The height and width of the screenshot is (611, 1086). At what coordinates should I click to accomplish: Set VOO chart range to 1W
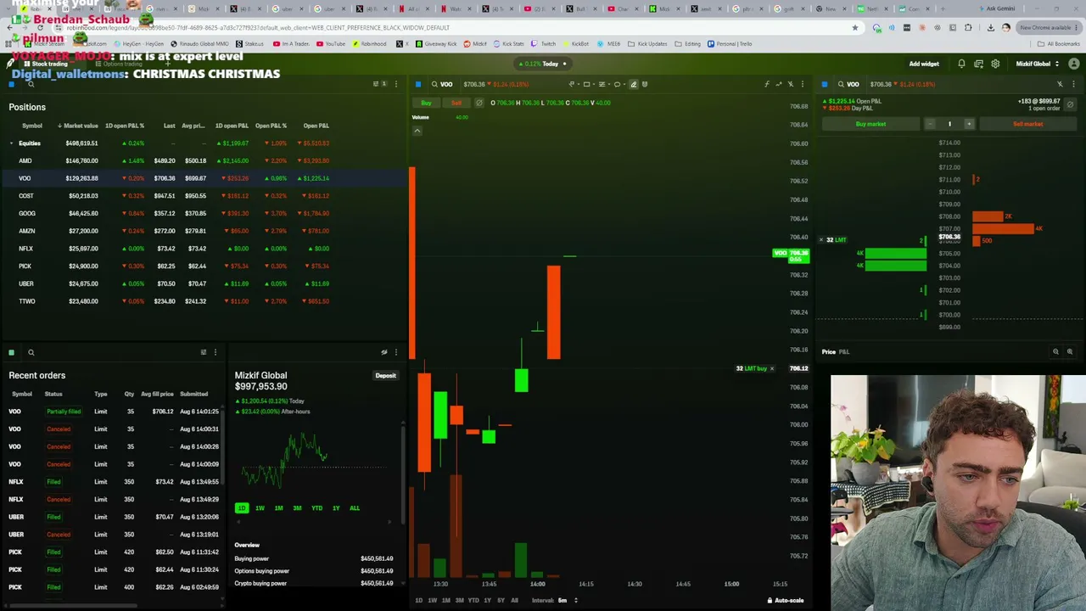[432, 600]
